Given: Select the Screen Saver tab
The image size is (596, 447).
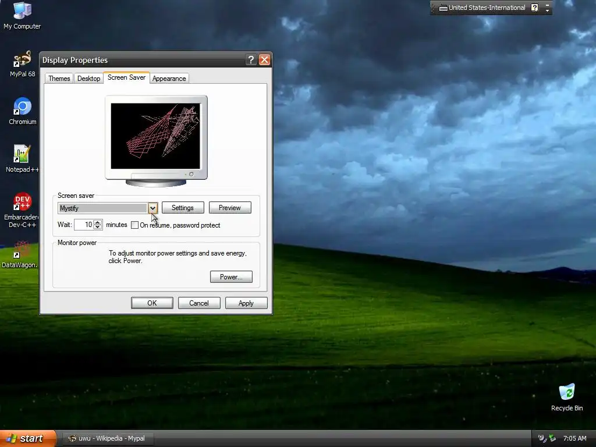Looking at the screenshot, I should tap(126, 77).
